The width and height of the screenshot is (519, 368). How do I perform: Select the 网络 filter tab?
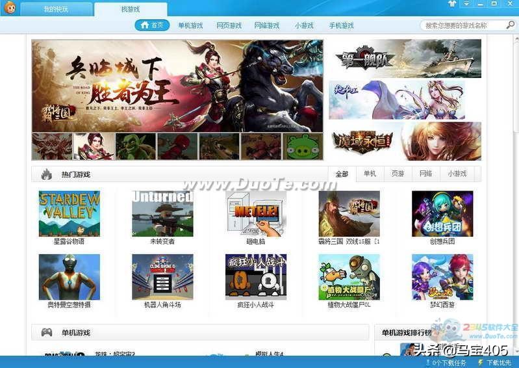point(425,174)
